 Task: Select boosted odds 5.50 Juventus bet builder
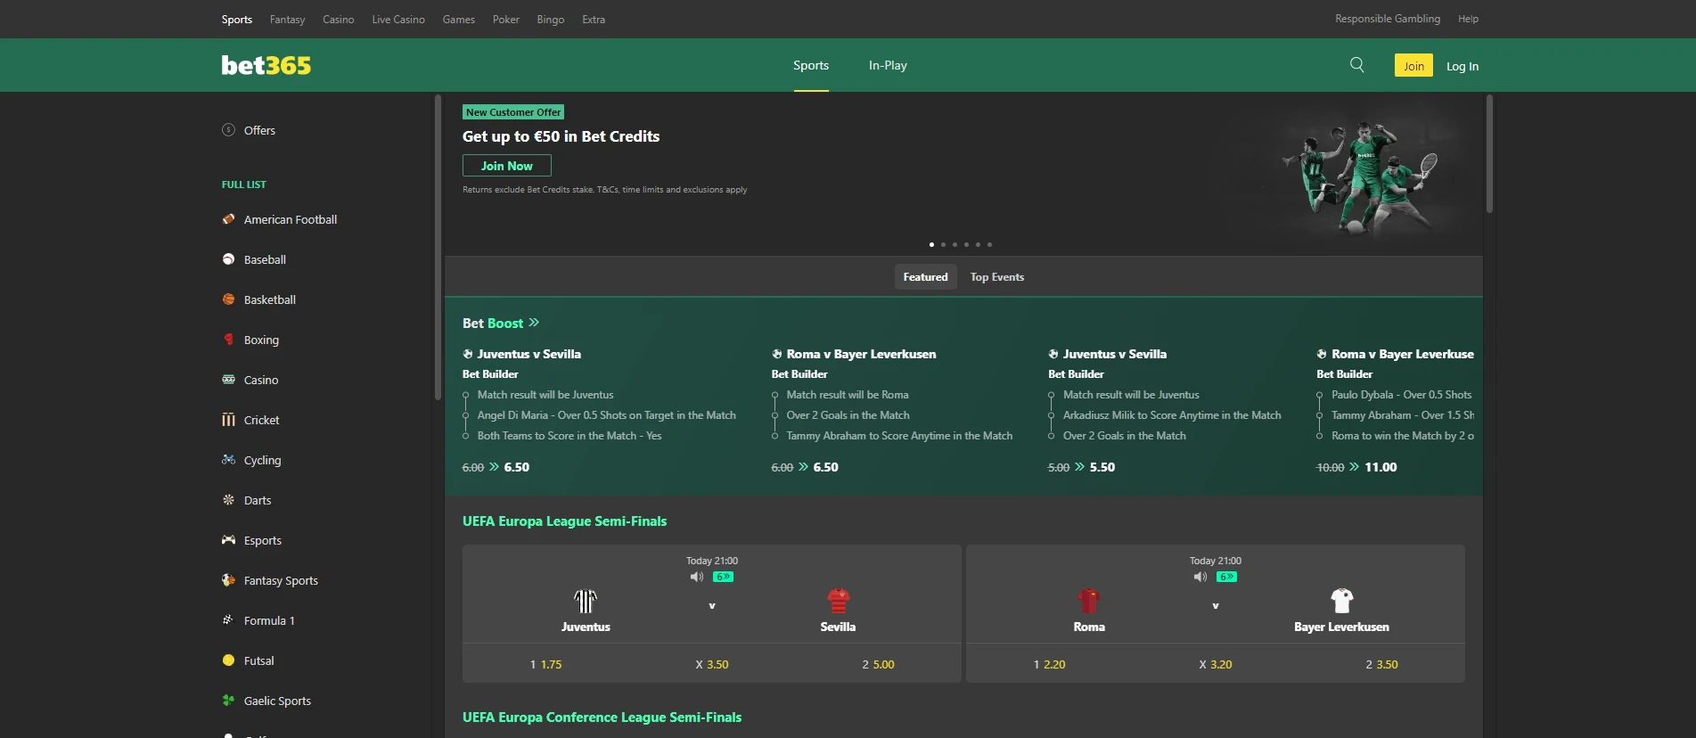(x=1081, y=467)
